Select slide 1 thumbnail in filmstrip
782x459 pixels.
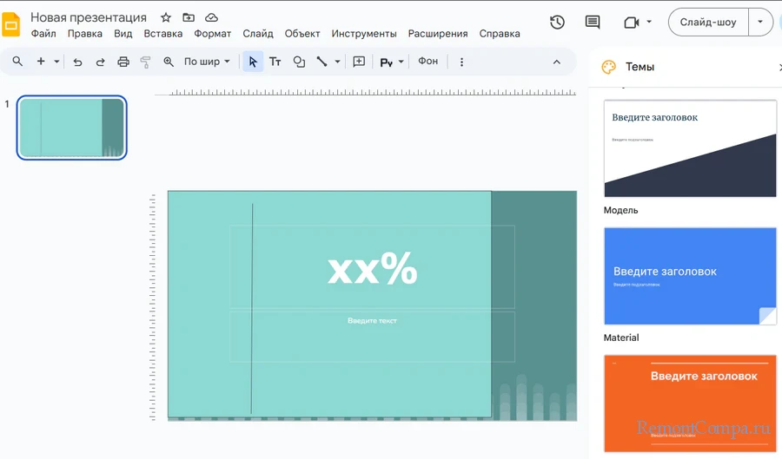pyautogui.click(x=72, y=128)
